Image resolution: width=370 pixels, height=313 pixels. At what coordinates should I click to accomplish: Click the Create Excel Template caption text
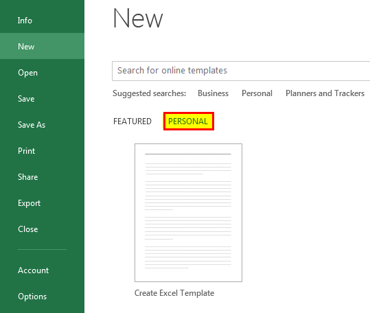coord(174,293)
